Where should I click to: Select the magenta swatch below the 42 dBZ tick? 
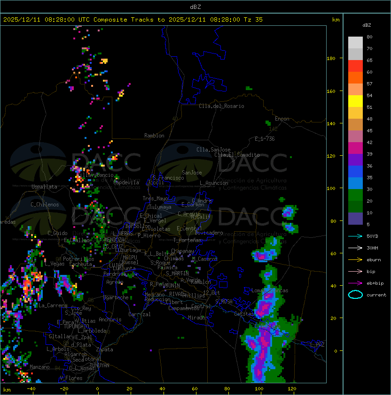(x=355, y=148)
